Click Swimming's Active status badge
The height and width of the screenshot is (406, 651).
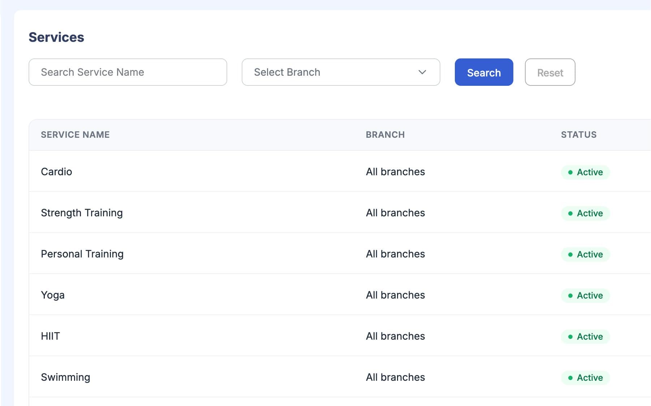[x=585, y=378]
